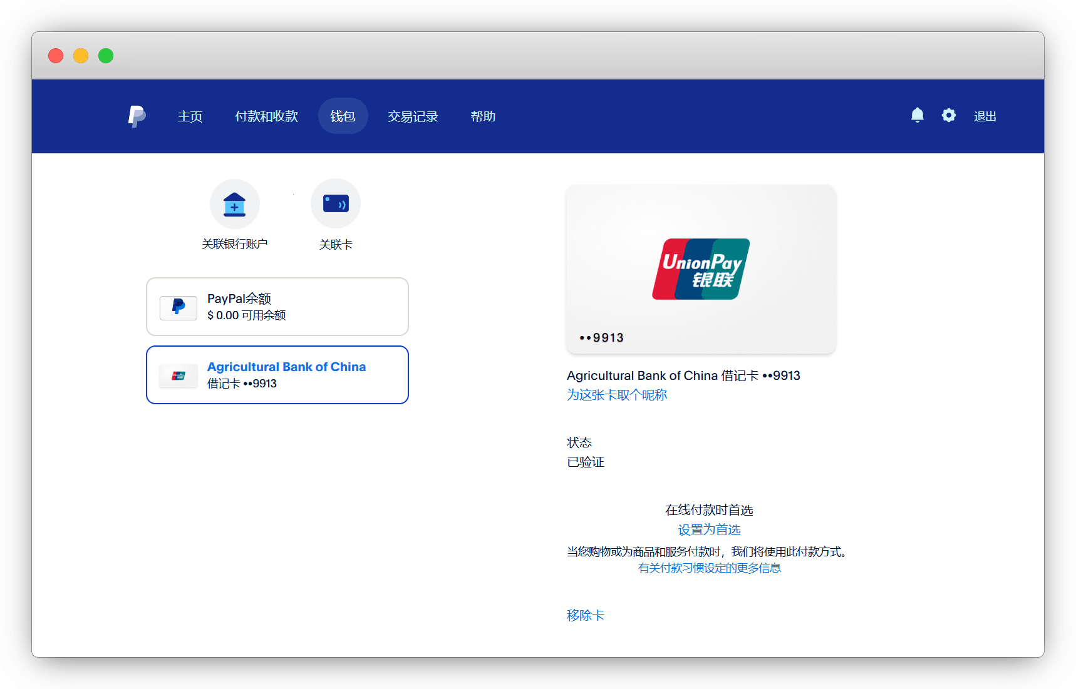Click UnionPay icon in Agricultural Bank entry

[178, 375]
